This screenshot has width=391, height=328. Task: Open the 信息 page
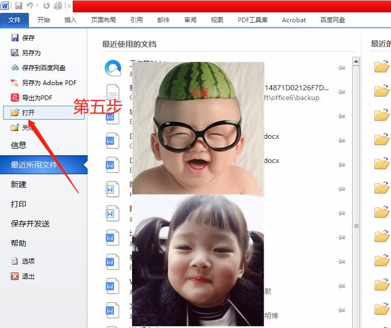click(x=19, y=145)
